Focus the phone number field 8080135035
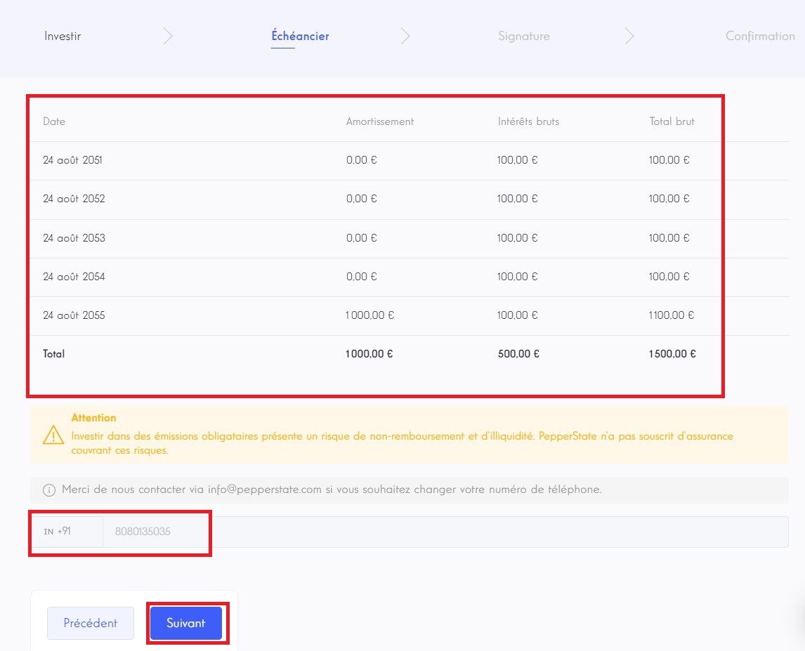805x651 pixels. 445,532
